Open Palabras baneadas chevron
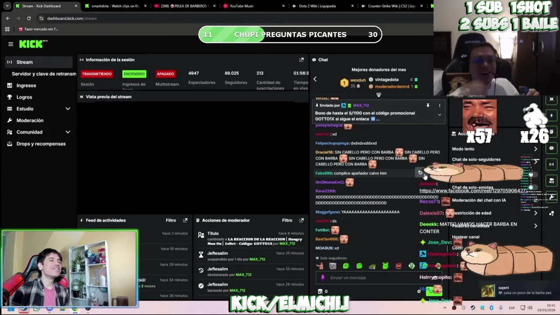Image resolution: width=560 pixels, height=315 pixels. pos(535,226)
